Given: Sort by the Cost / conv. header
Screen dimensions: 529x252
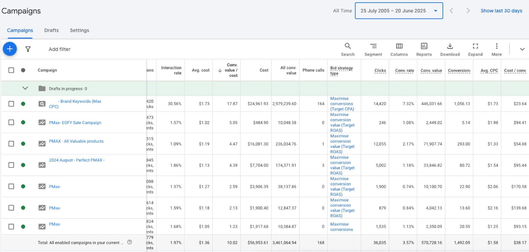Looking at the screenshot, I should click(x=515, y=71).
